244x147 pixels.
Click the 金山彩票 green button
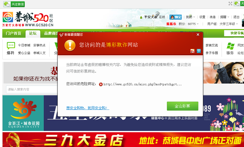[182, 106]
